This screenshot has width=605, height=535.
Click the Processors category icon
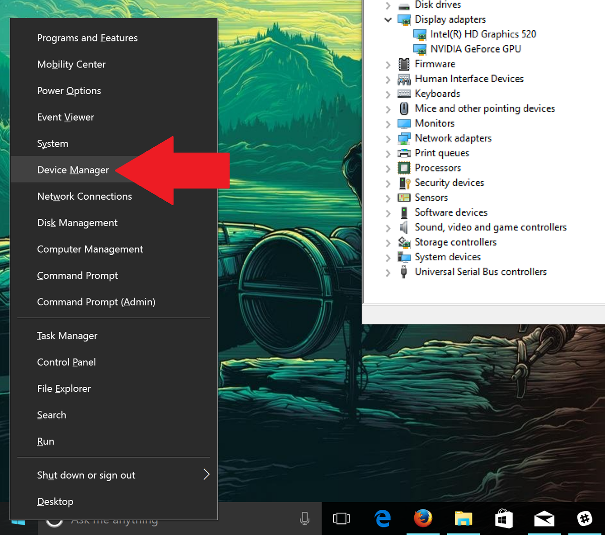point(403,168)
